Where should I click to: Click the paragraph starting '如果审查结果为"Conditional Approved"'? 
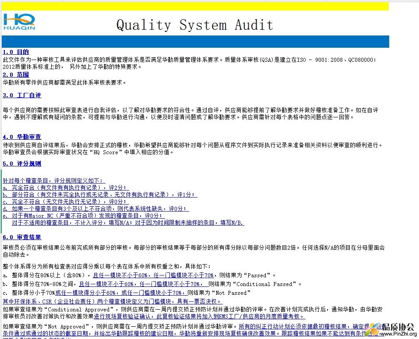click(x=193, y=313)
